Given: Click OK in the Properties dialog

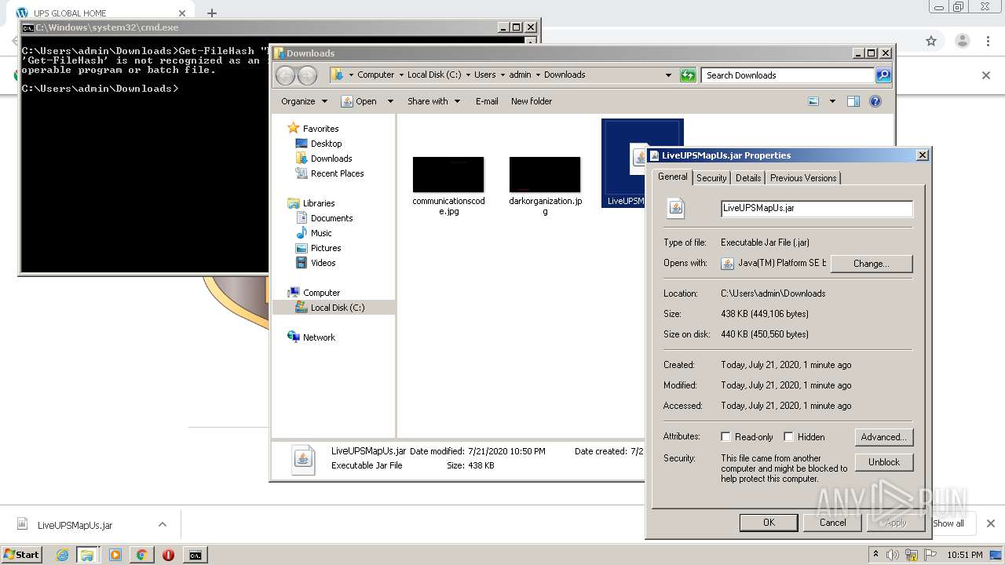Looking at the screenshot, I should (769, 523).
